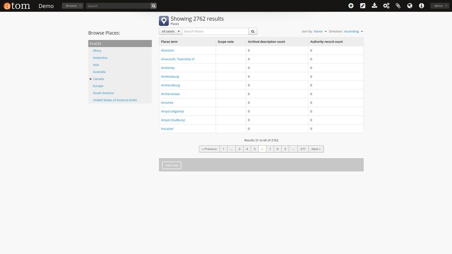Click the Next page button

[x=315, y=149]
